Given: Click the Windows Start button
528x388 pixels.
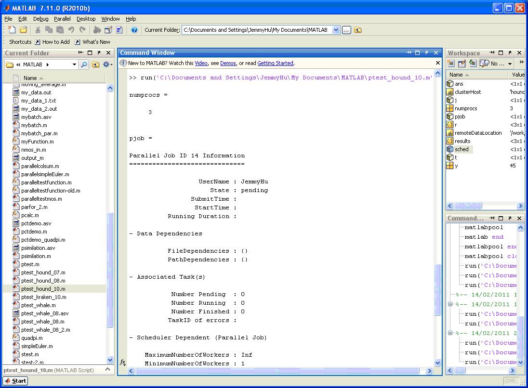Looking at the screenshot, I should (x=15, y=381).
